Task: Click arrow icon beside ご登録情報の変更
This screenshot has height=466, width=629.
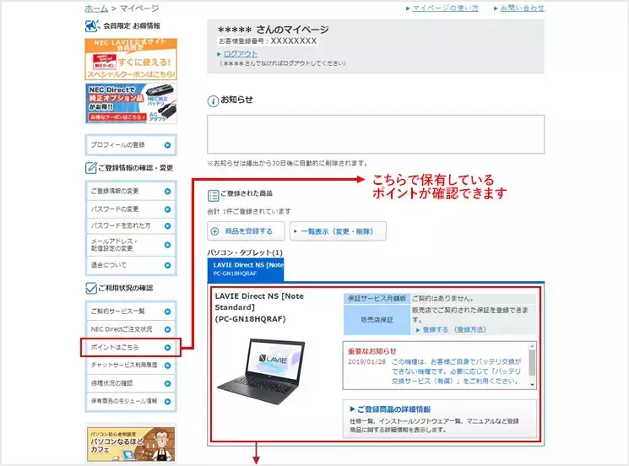Action: pos(168,192)
